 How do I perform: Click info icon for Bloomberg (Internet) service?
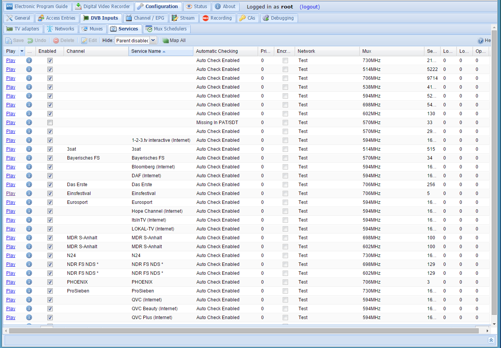[29, 167]
